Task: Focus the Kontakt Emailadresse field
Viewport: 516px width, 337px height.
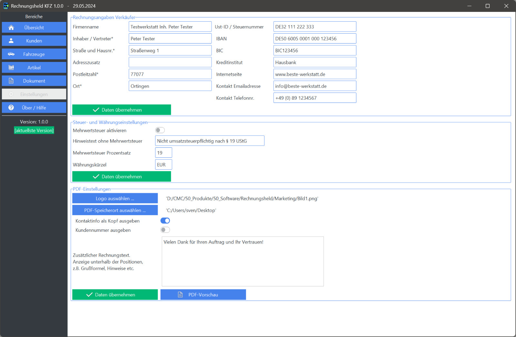Action: pos(315,86)
